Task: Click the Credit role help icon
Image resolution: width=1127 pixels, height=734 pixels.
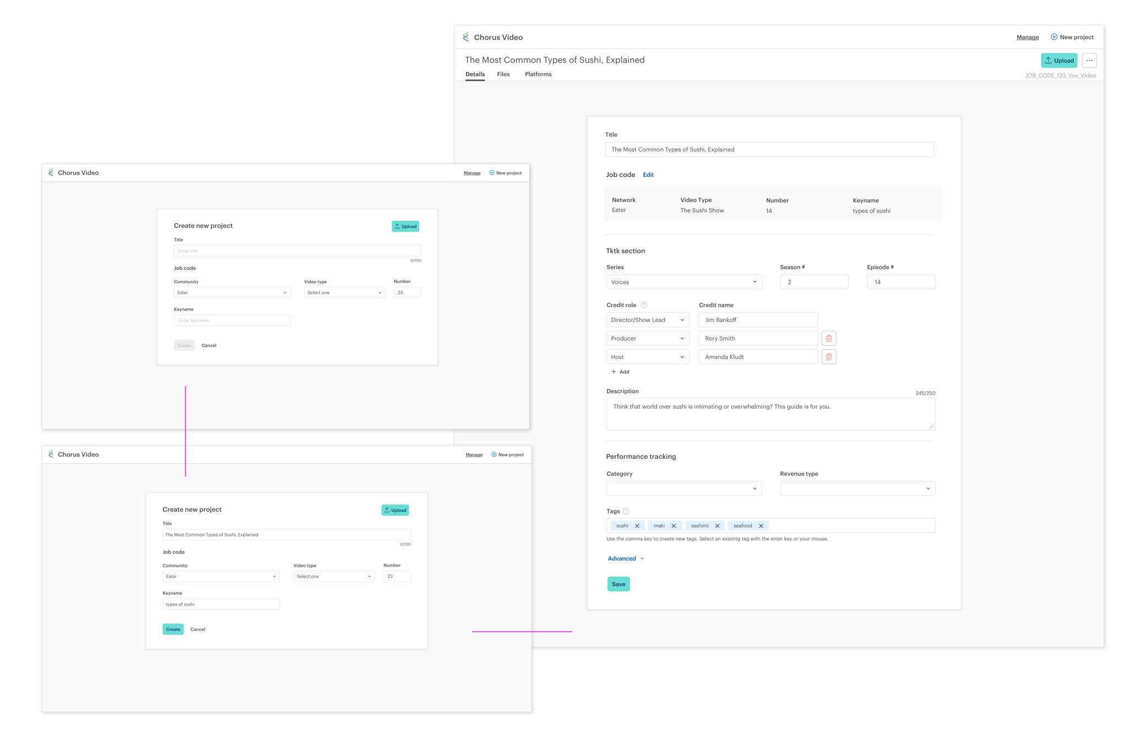Action: coord(644,305)
